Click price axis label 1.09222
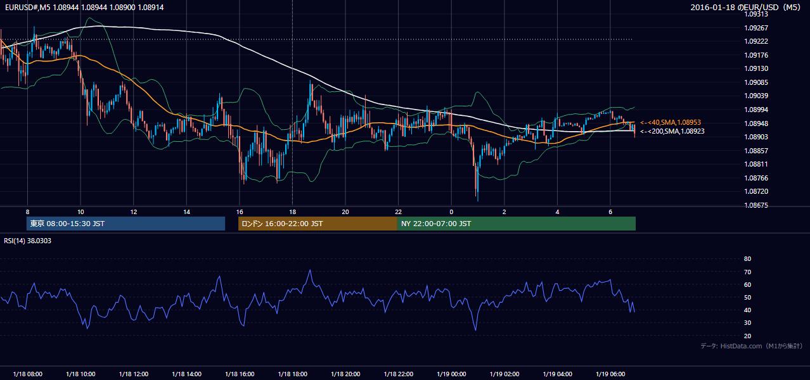This screenshot has width=810, height=380. [x=755, y=41]
